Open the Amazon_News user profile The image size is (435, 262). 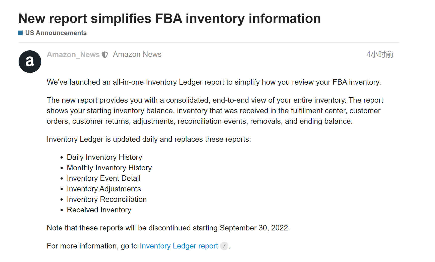(73, 54)
